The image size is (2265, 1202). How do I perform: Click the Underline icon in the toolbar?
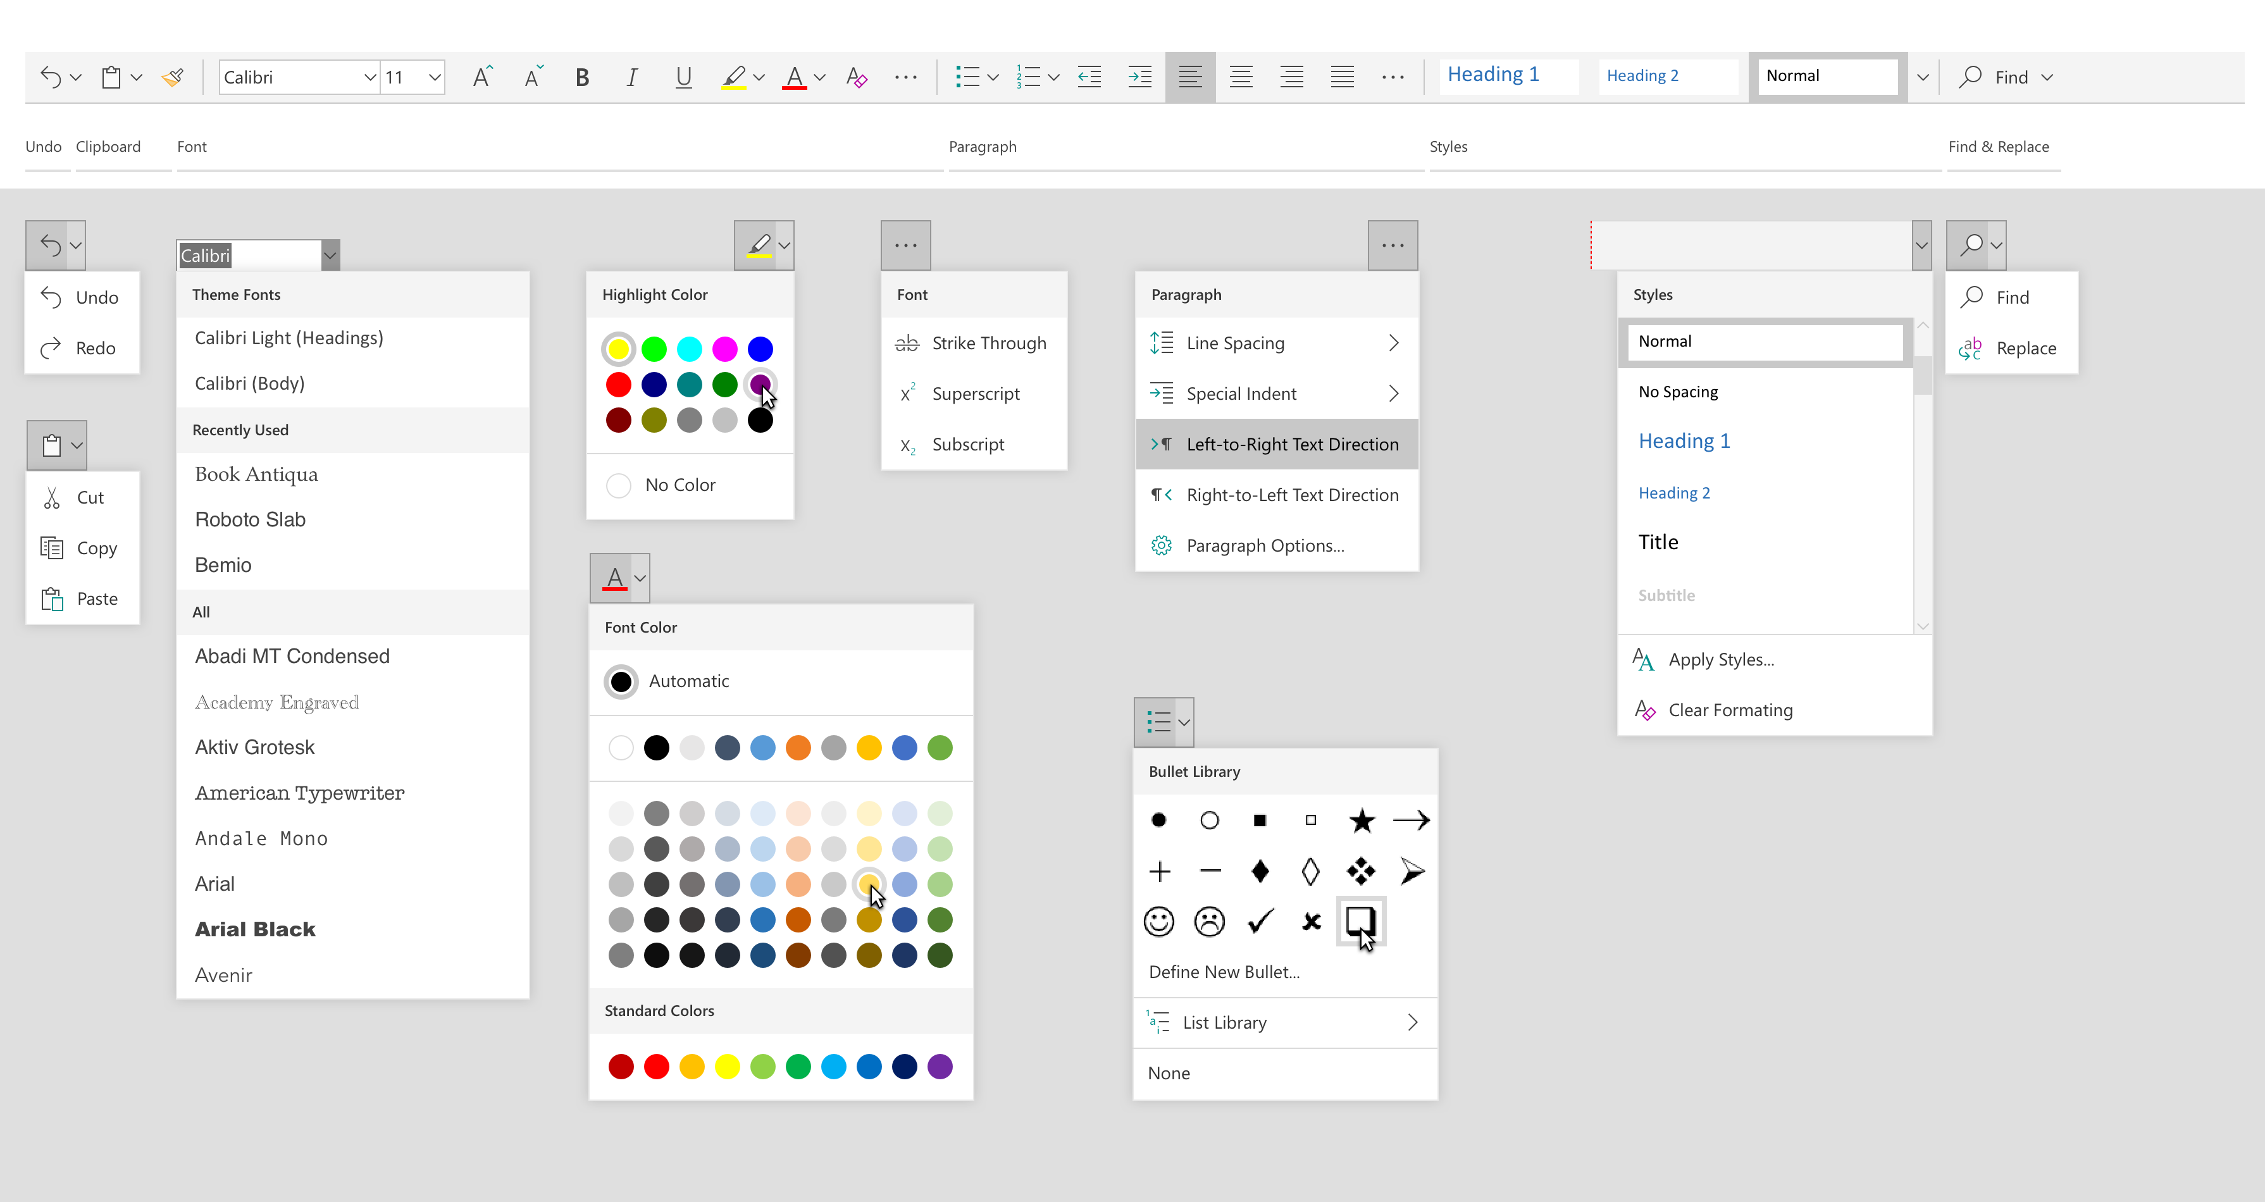(x=682, y=77)
